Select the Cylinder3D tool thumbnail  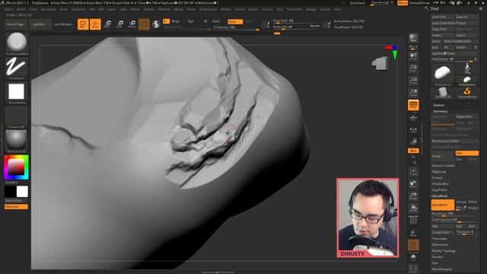(443, 93)
